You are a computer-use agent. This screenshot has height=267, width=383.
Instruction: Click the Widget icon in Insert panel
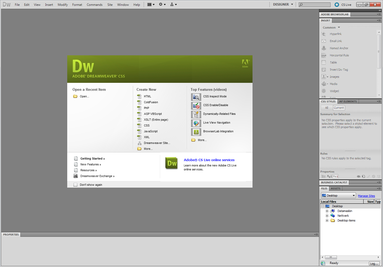click(324, 91)
